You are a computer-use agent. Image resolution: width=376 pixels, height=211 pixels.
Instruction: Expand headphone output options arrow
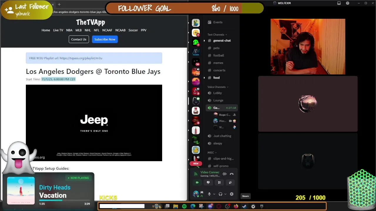[x=225, y=194]
